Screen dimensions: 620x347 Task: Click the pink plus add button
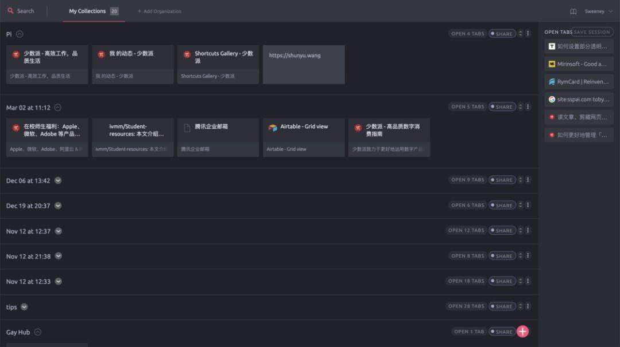pos(523,332)
